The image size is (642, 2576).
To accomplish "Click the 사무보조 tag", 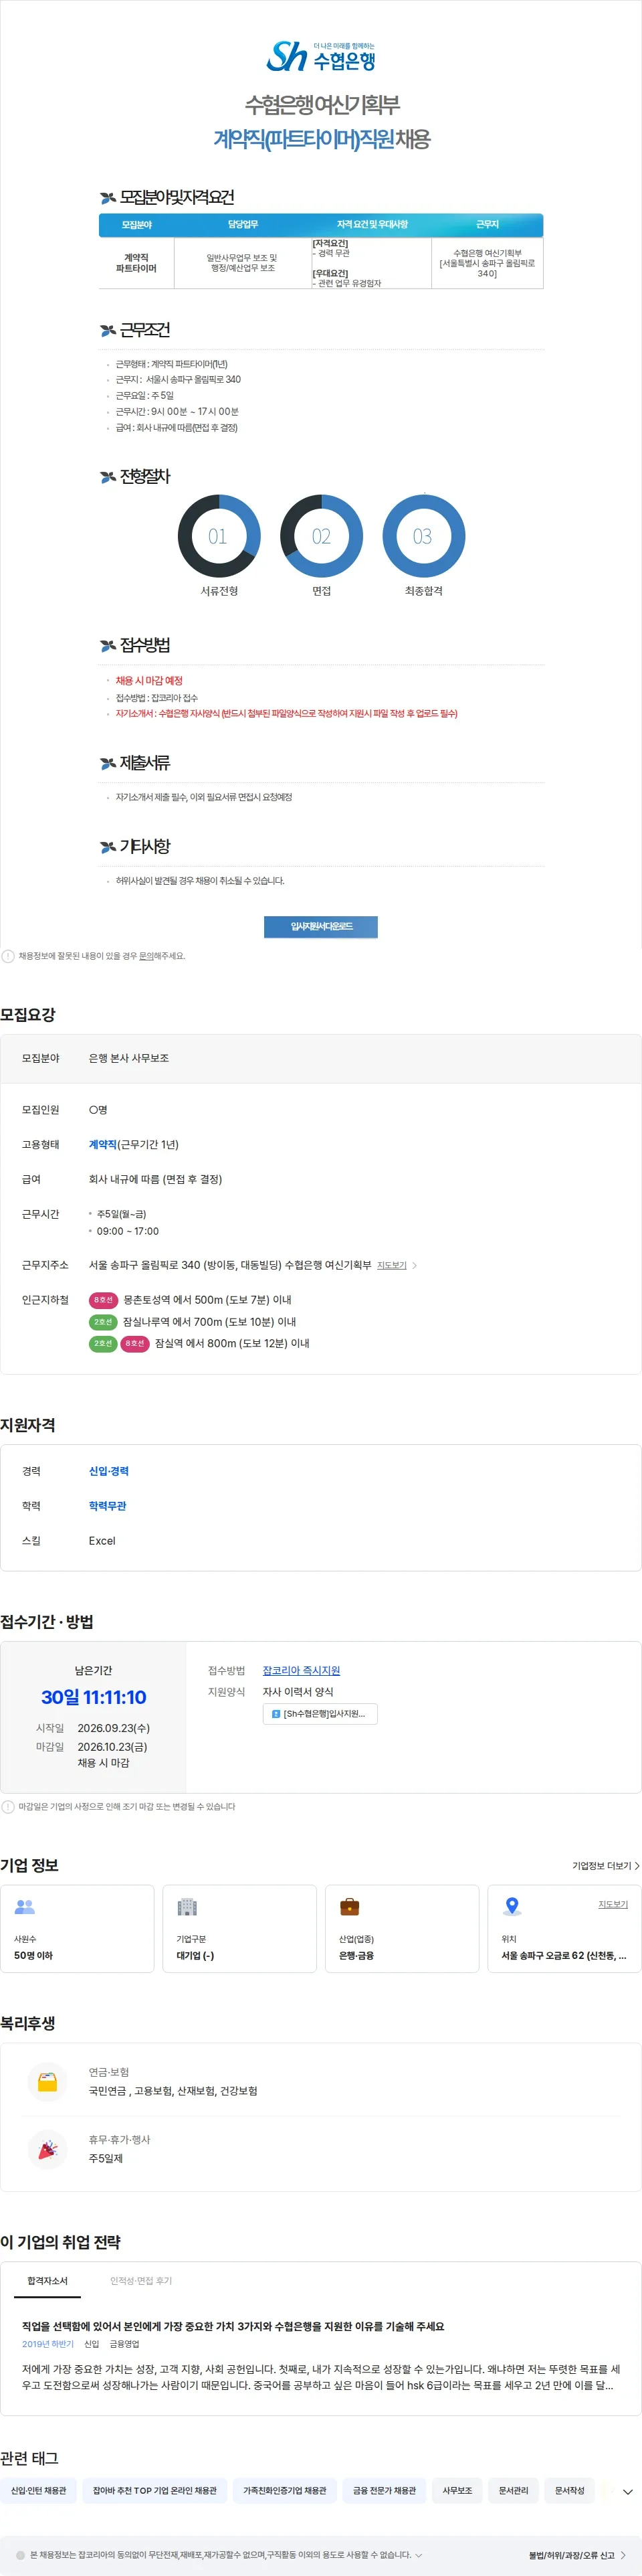I will tap(458, 2491).
